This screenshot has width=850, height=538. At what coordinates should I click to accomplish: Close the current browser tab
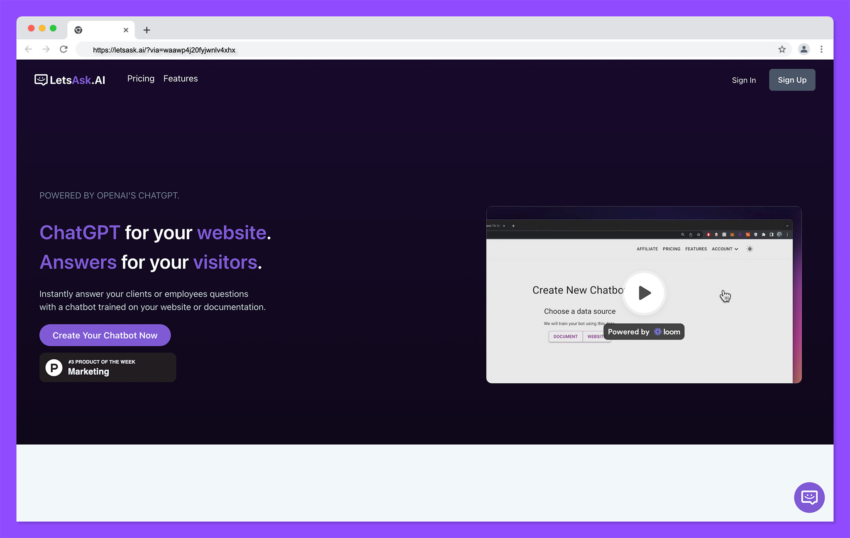126,30
